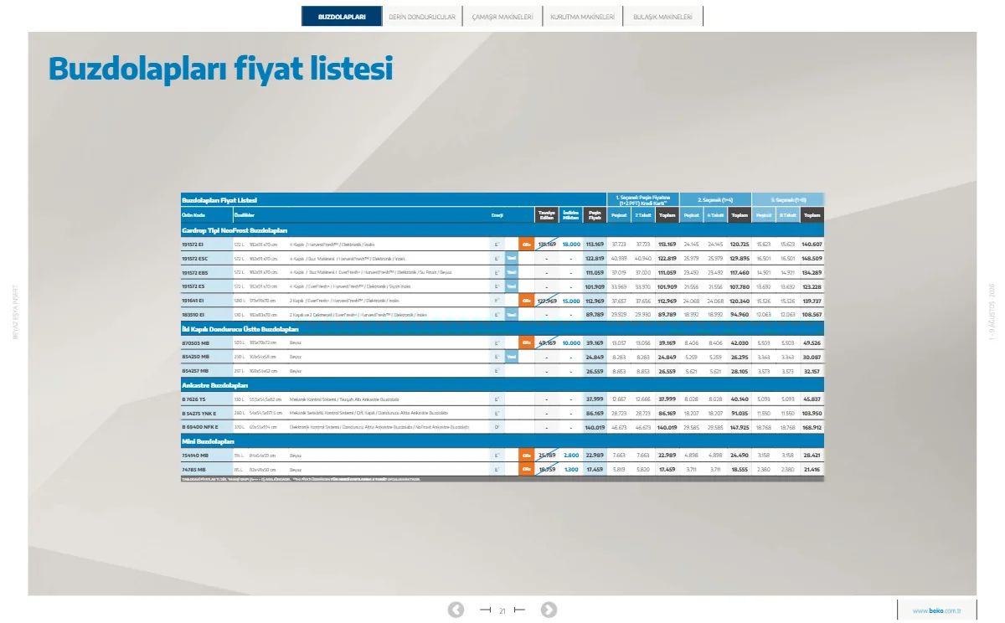
Task: Go to the next page arrow
Action: tap(549, 610)
